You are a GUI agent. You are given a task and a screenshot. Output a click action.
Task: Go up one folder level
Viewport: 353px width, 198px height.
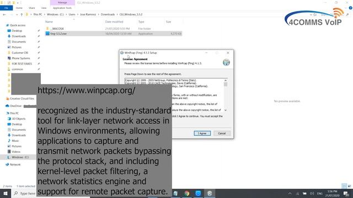pyautogui.click(x=22, y=14)
